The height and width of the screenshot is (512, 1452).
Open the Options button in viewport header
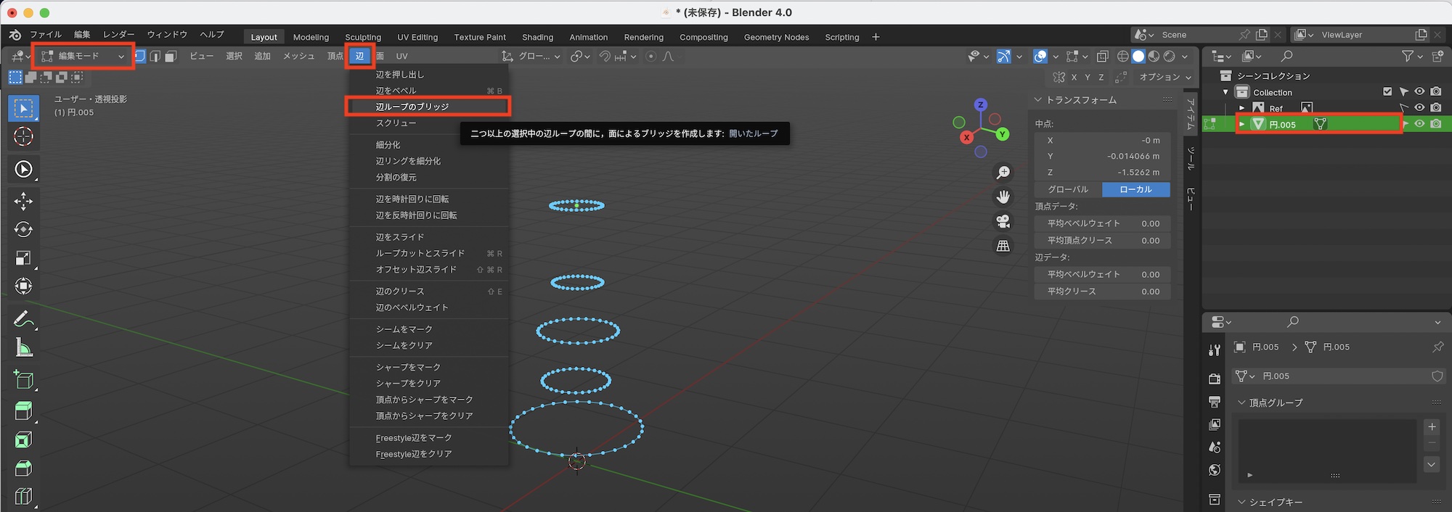1165,77
